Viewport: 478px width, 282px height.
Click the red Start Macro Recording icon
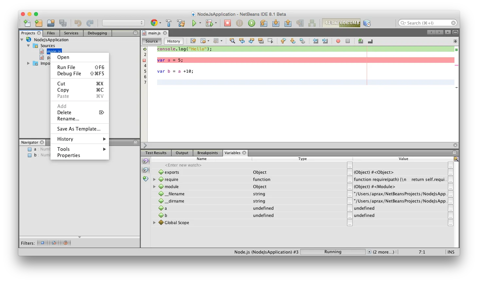pos(338,41)
